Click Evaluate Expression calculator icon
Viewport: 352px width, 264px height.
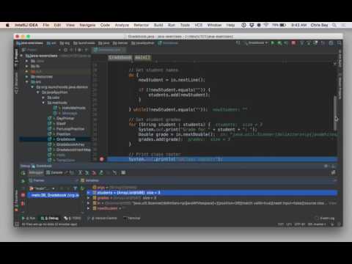point(123,173)
